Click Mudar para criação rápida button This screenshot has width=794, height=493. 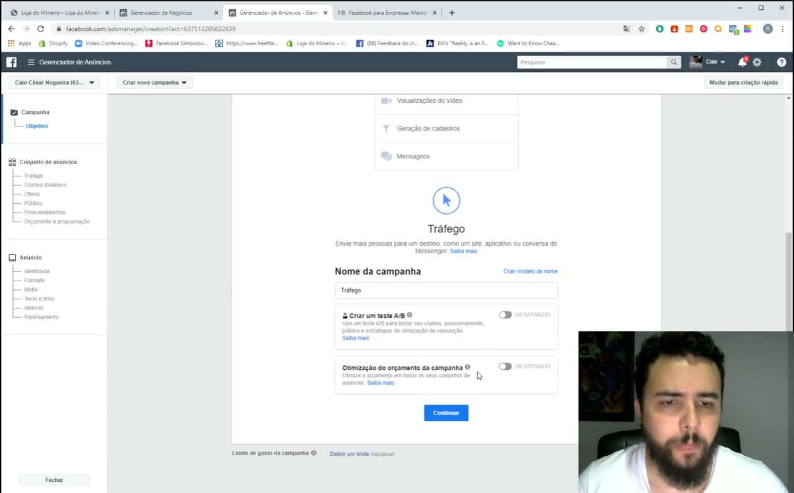click(x=744, y=82)
